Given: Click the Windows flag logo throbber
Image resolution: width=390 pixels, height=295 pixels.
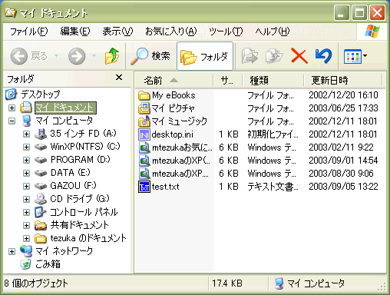Looking at the screenshot, I should click(x=372, y=31).
